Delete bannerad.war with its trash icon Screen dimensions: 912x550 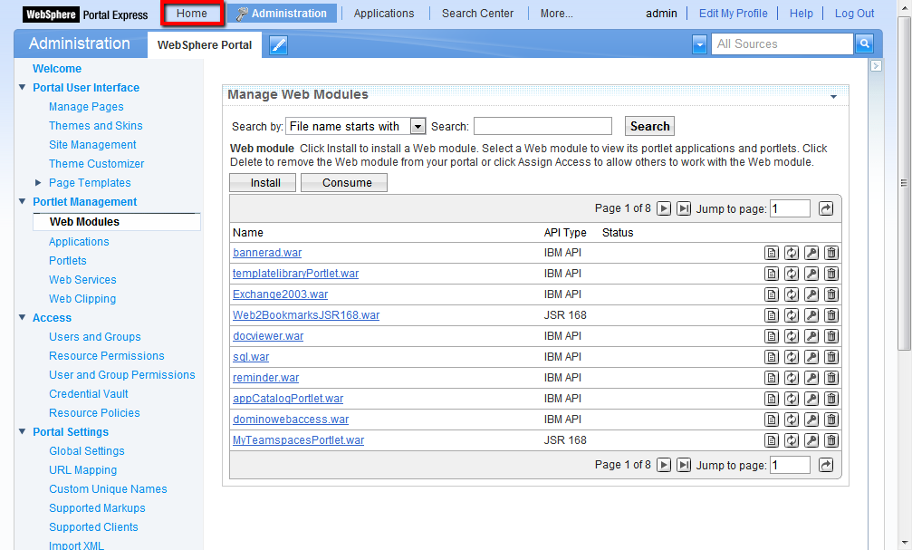point(831,253)
